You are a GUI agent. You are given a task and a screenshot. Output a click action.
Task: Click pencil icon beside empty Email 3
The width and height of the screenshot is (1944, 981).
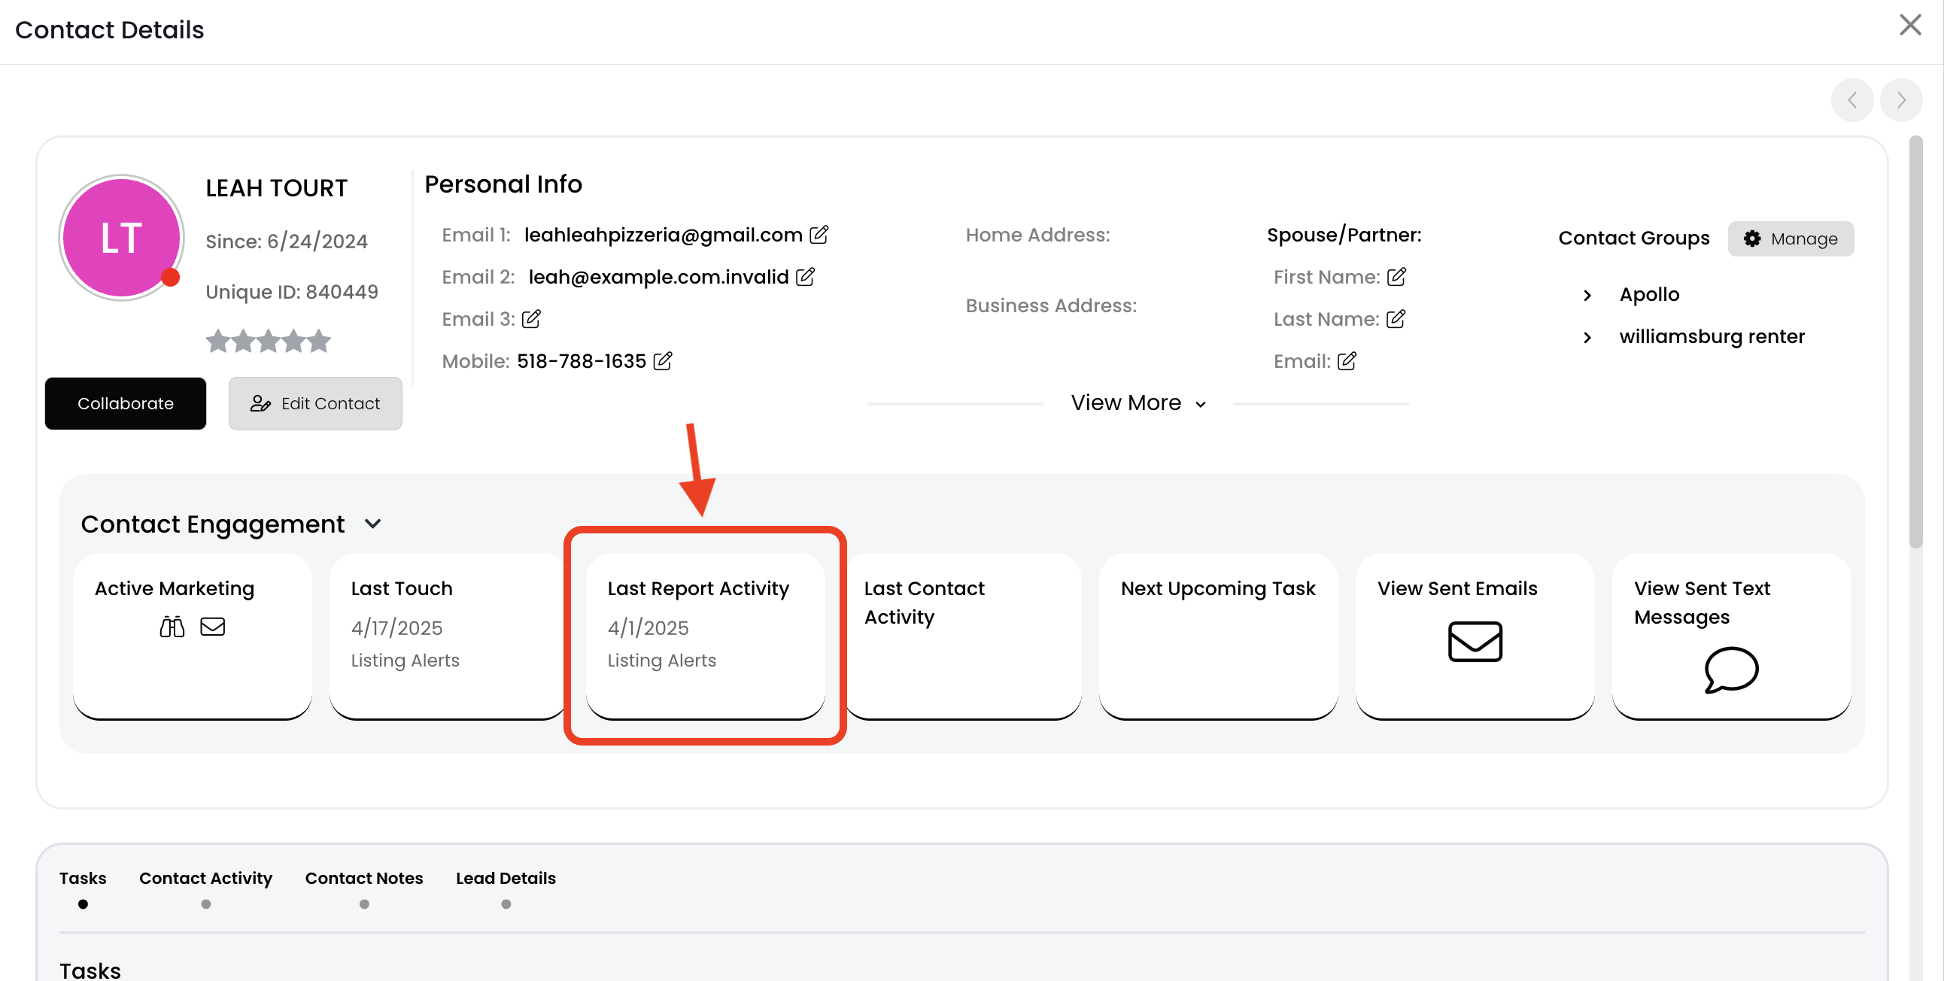pyautogui.click(x=531, y=319)
